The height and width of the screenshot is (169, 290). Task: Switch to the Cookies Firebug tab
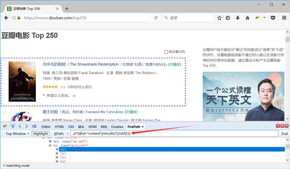117,127
